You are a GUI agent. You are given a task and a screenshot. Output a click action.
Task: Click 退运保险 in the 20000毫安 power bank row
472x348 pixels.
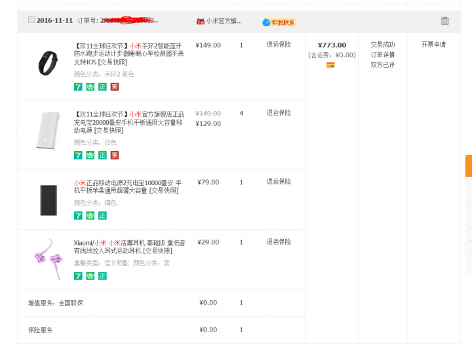point(279,113)
